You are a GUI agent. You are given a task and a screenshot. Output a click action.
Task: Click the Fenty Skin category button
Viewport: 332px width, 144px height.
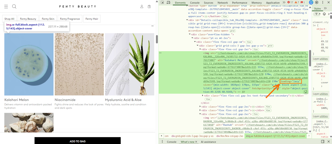(48, 19)
